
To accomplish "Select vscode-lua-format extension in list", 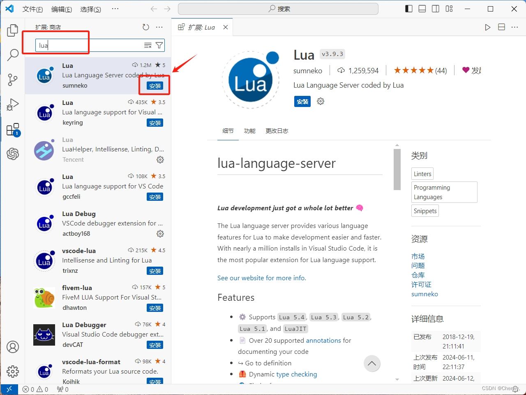I will click(98, 372).
